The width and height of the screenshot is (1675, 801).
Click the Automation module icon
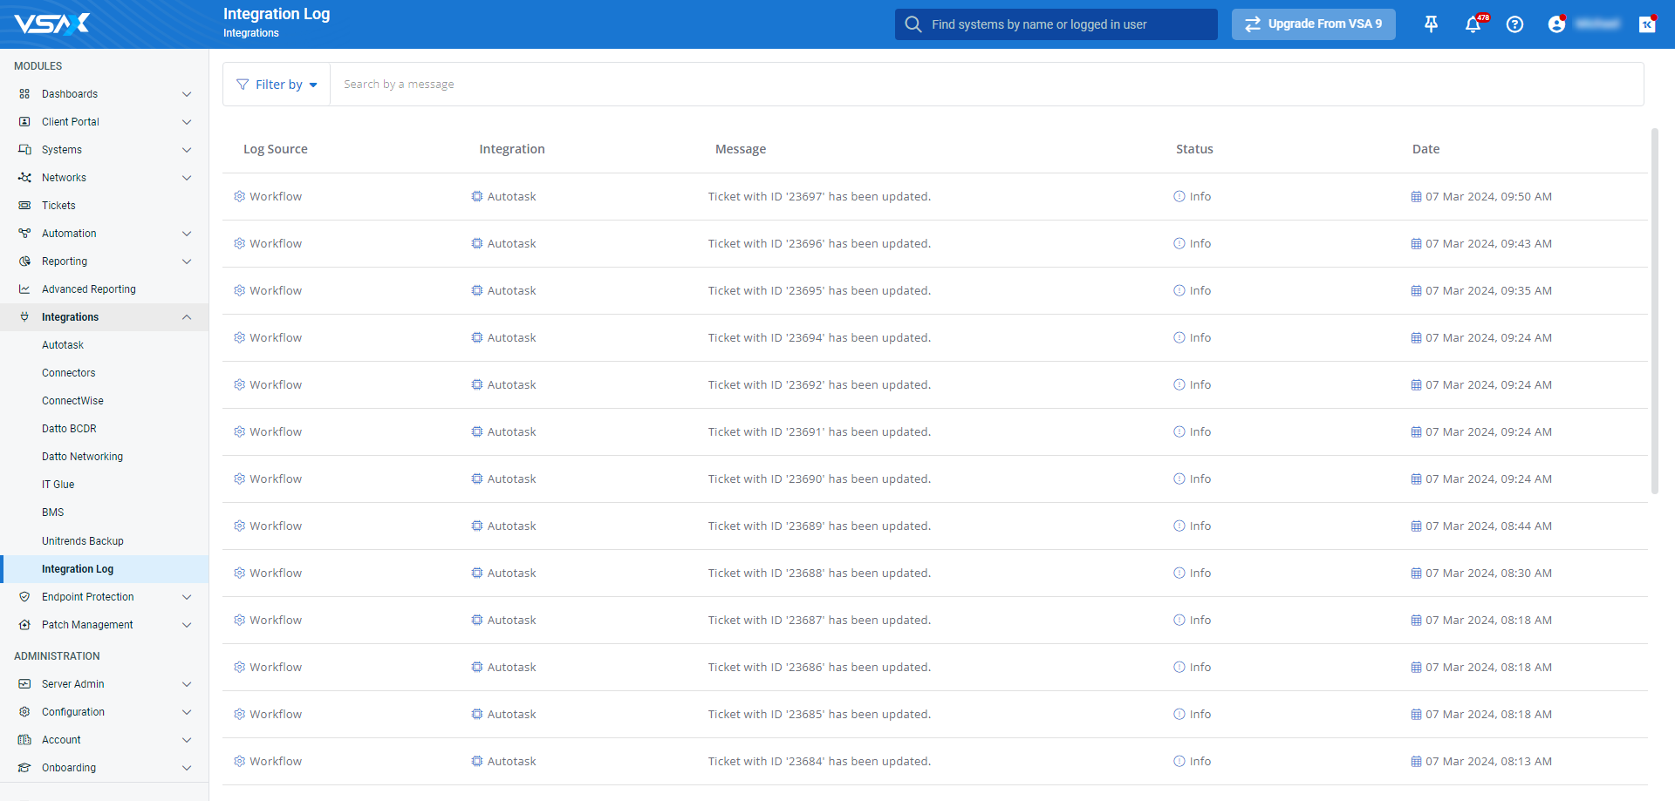point(24,234)
